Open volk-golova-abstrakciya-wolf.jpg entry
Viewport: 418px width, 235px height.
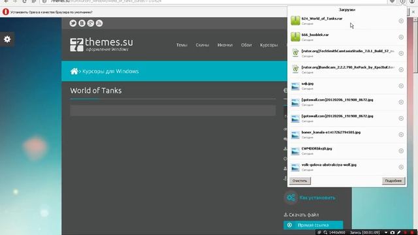(x=347, y=167)
